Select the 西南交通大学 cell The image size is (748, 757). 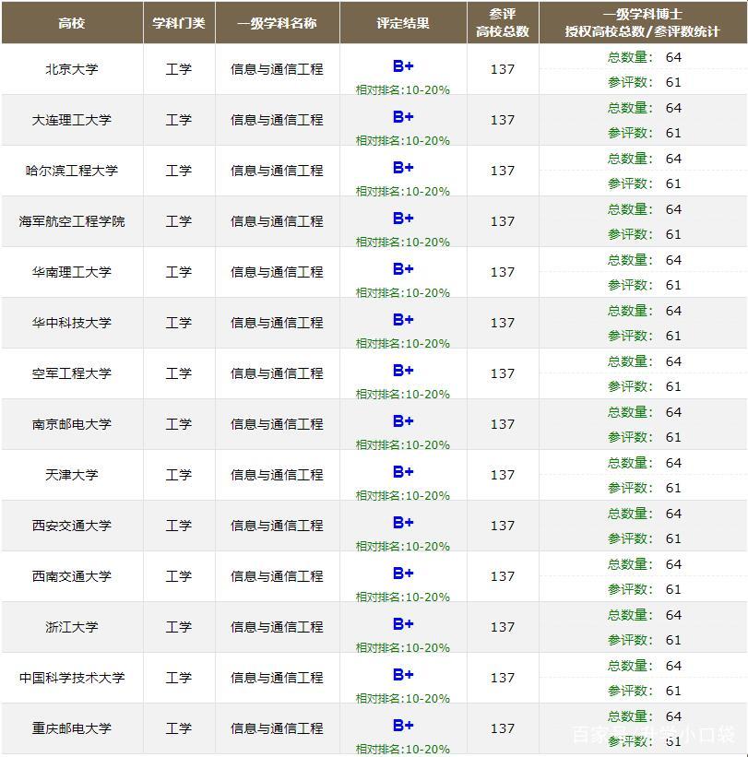click(71, 576)
